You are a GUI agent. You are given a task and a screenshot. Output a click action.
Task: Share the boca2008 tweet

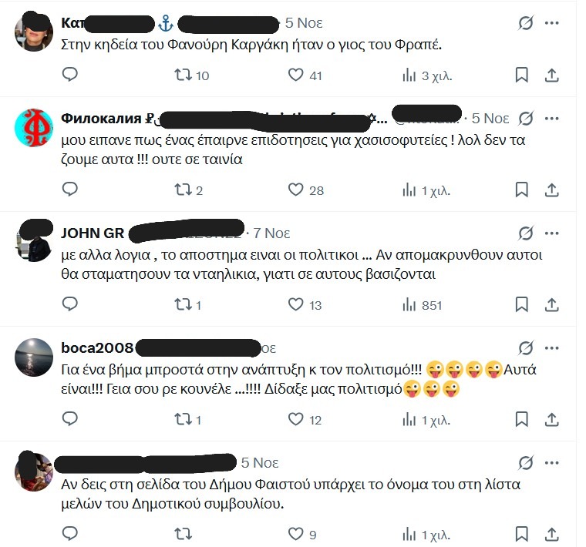point(551,419)
